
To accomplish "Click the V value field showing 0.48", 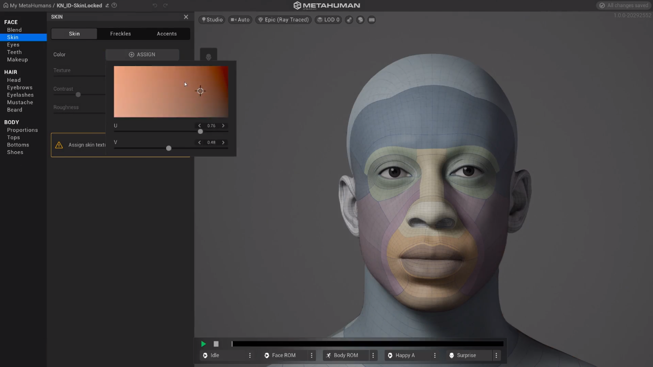I will (x=211, y=143).
